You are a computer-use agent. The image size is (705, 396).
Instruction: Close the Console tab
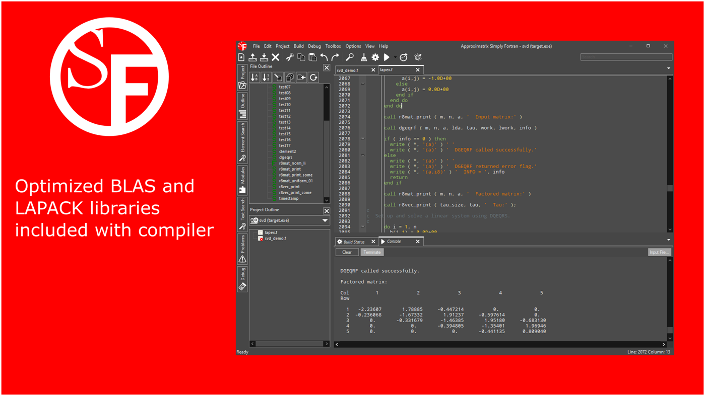[x=418, y=242]
